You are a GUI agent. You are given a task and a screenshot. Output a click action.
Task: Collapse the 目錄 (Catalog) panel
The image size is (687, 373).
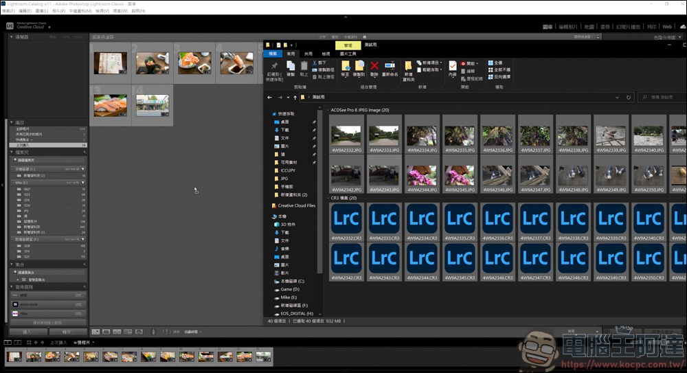(x=12, y=122)
